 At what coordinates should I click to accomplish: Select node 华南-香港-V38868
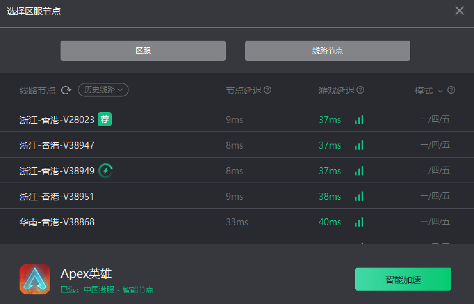57,222
